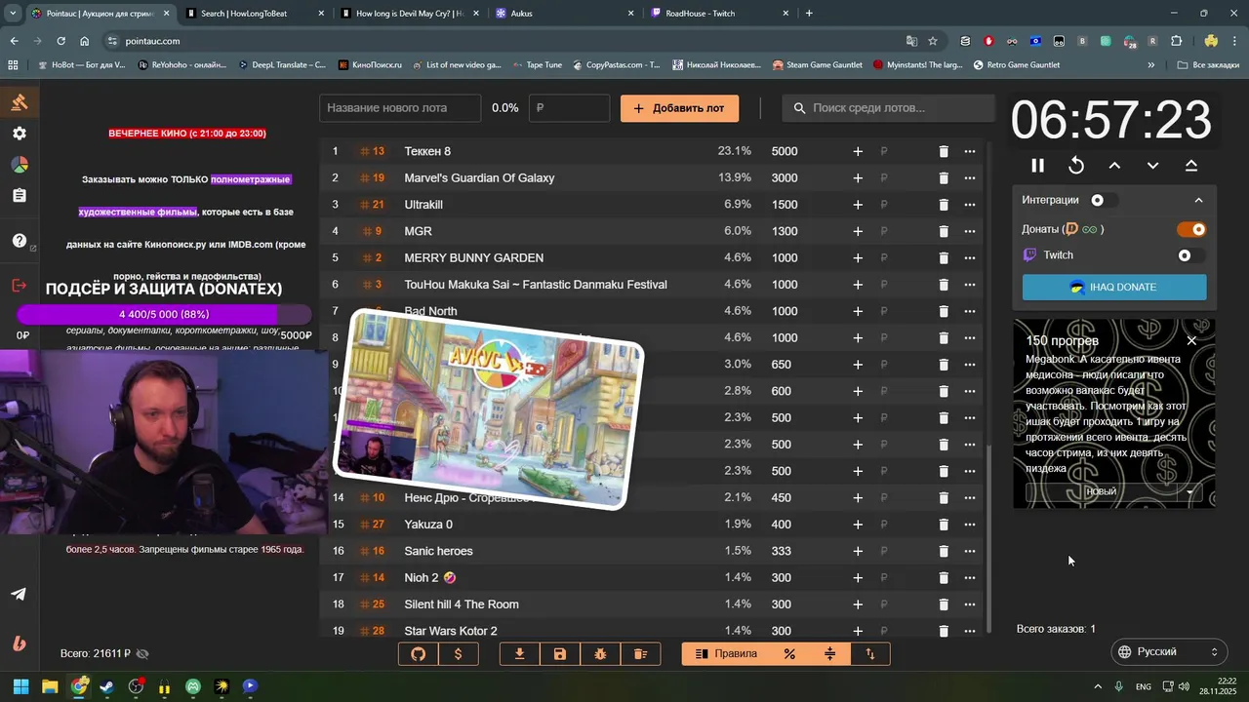Pause the auction timer

tap(1038, 166)
